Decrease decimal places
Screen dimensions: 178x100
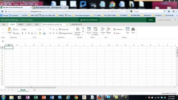coord(83,31)
